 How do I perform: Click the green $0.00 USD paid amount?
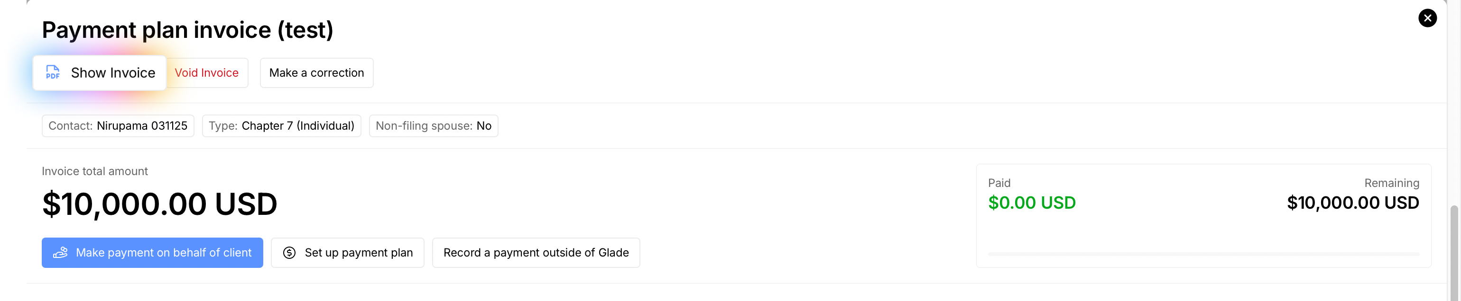1031,203
